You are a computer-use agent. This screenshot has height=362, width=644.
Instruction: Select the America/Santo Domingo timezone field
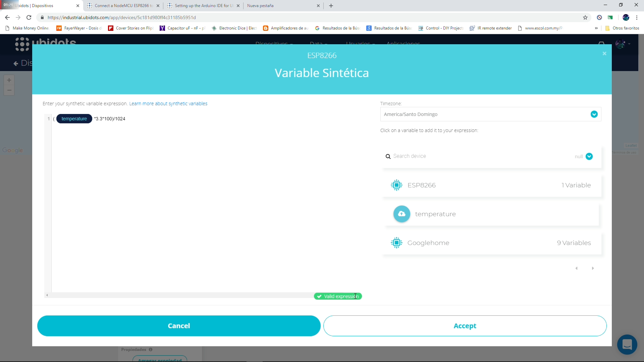(490, 114)
